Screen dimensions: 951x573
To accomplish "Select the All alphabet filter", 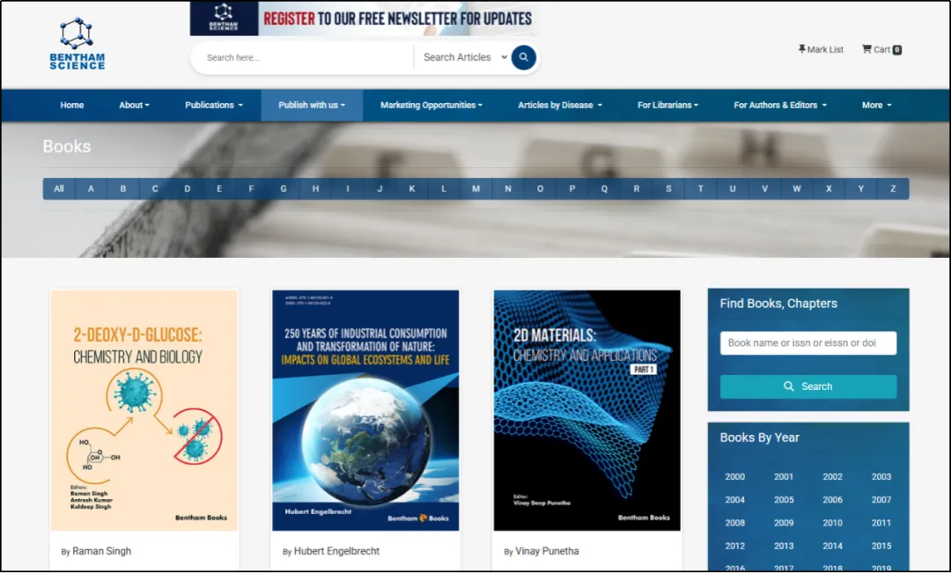I will click(59, 188).
